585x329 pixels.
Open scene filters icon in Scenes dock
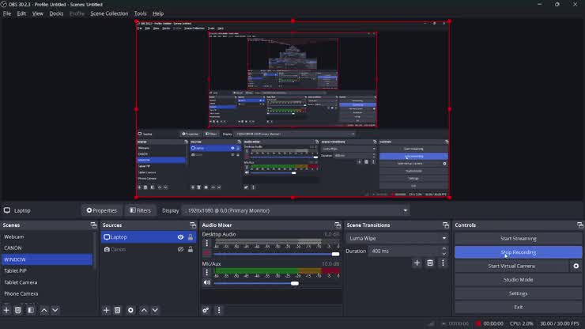[x=31, y=310]
